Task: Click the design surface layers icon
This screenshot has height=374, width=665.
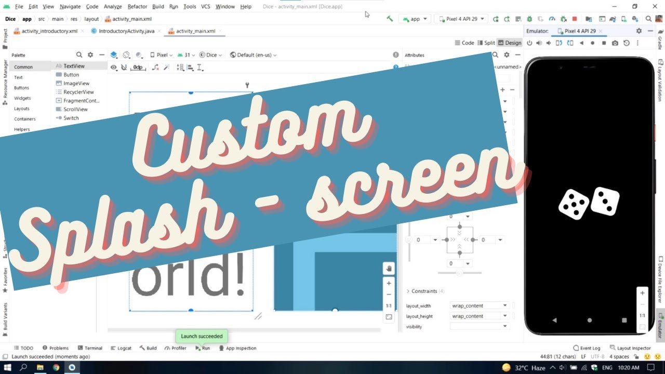Action: click(114, 55)
